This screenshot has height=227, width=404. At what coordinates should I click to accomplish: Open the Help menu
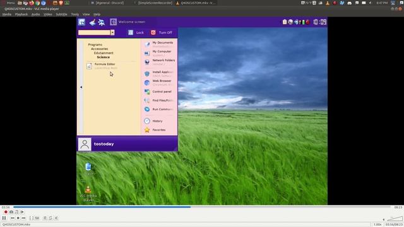tap(97, 15)
